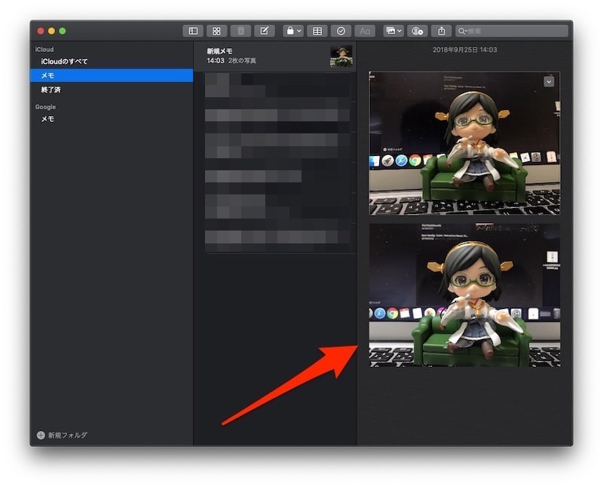Select the メモ folder under Google
The height and width of the screenshot is (486, 603).
(47, 119)
